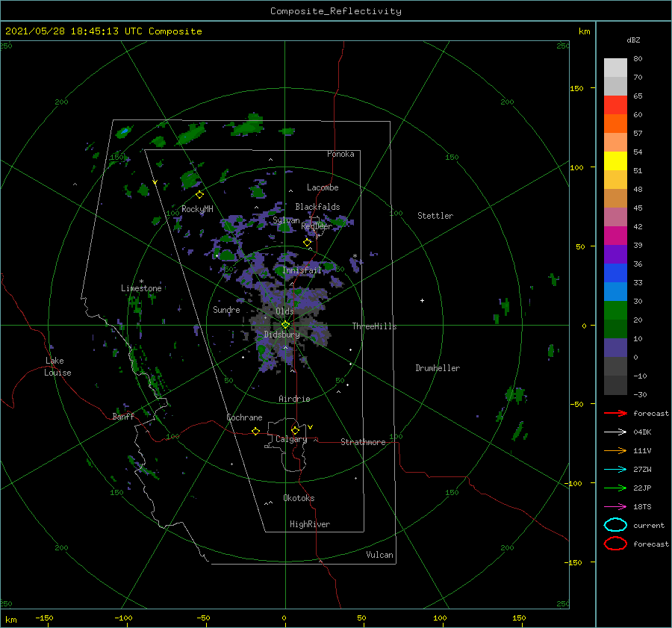
Task: Click the Okotoks label
Action: pyautogui.click(x=299, y=498)
